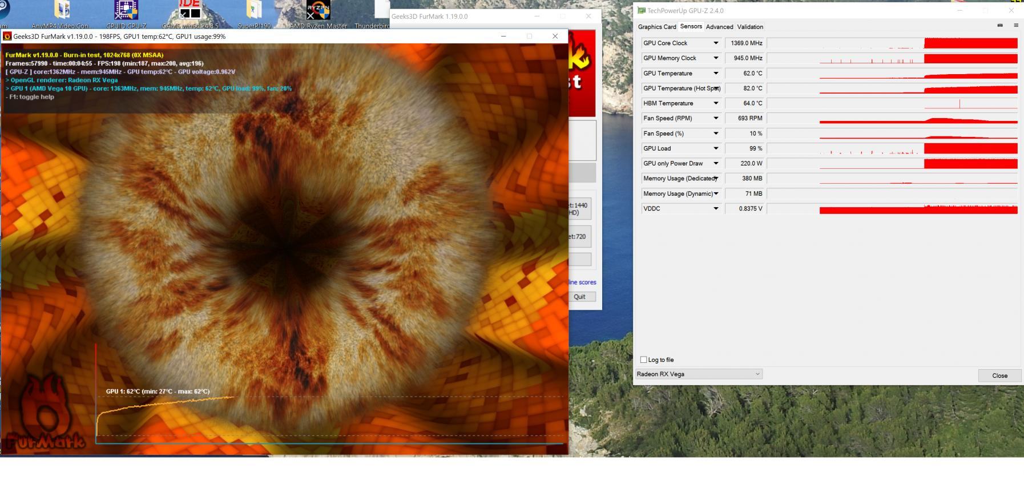Screen dimensions: 1024x493
Task: Click the GPU-Z app icon in title bar
Action: [642, 10]
